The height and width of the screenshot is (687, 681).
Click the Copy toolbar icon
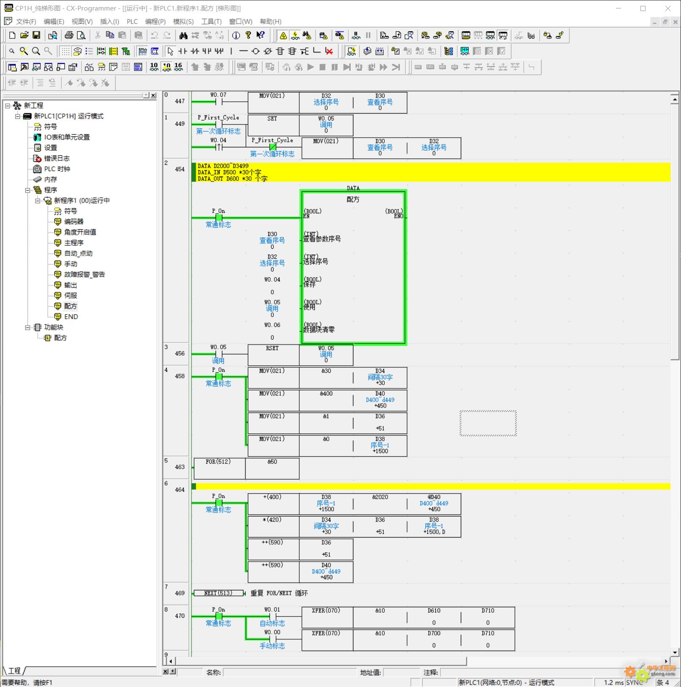pyautogui.click(x=110, y=35)
